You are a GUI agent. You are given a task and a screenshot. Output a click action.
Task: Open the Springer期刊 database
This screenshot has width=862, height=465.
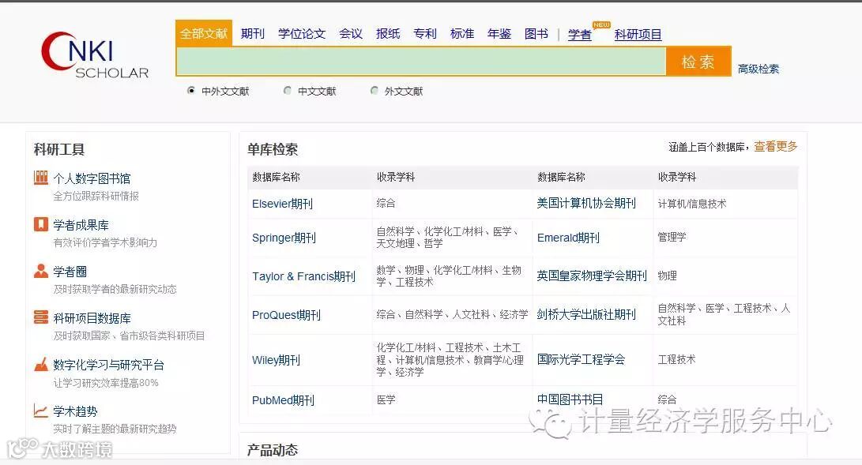click(284, 238)
